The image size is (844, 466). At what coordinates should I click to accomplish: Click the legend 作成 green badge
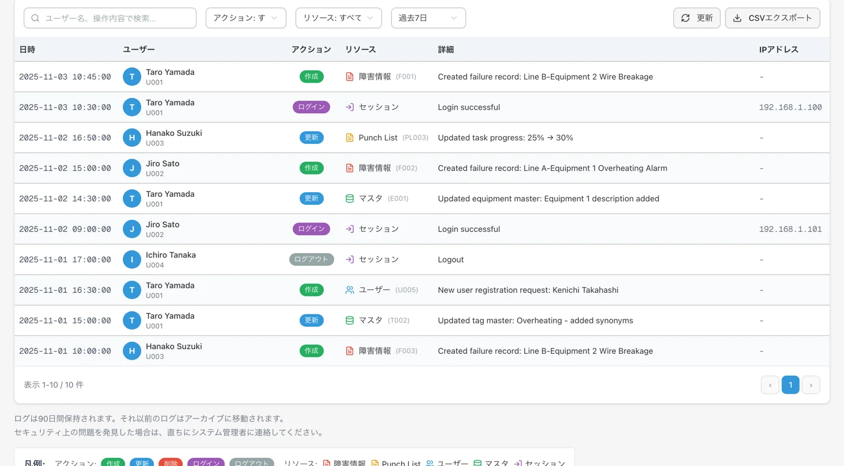pyautogui.click(x=113, y=463)
